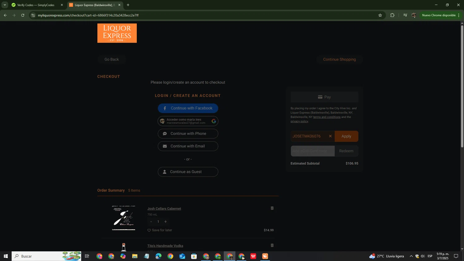Apply the promo code
464x261 pixels.
[x=346, y=136]
